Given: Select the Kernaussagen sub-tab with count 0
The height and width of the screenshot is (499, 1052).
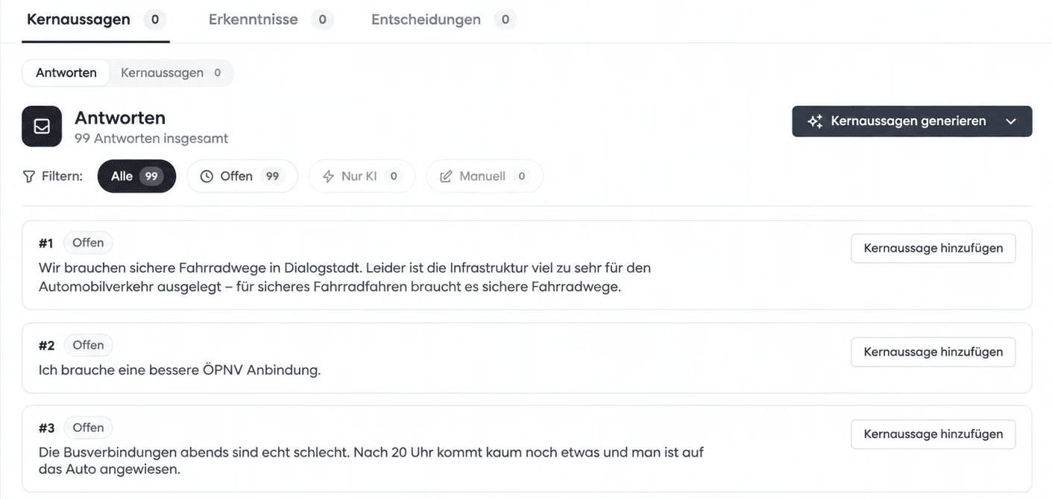Looking at the screenshot, I should [171, 73].
